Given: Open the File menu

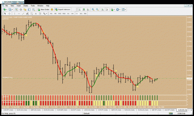Looking at the screenshot, I should (x=7, y=6).
